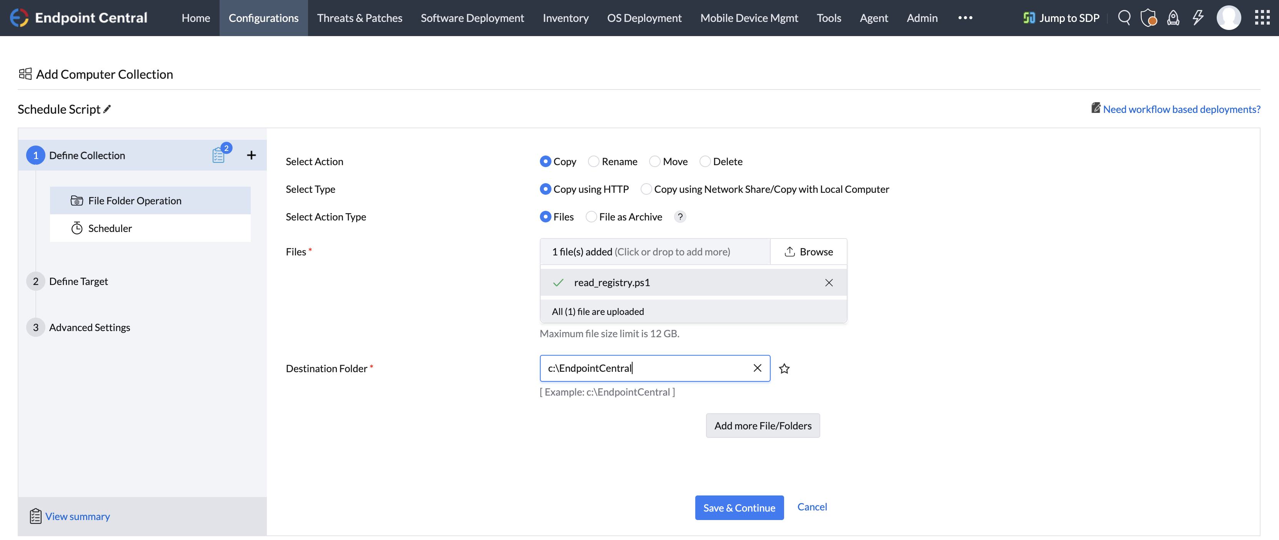1279x540 pixels.
Task: Open the more options ellipsis menu
Action: tap(965, 18)
